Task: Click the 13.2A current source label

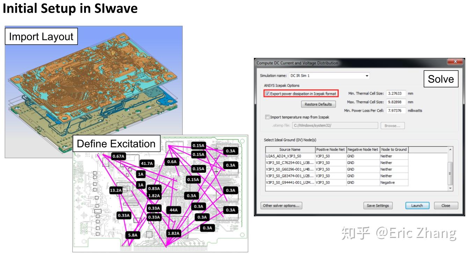Action: pos(116,190)
